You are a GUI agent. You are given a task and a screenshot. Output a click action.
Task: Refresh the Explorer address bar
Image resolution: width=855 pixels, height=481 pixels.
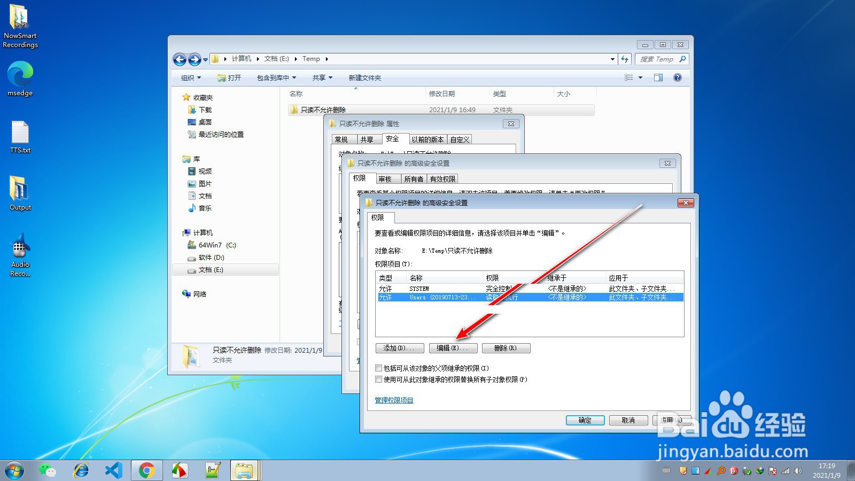625,59
